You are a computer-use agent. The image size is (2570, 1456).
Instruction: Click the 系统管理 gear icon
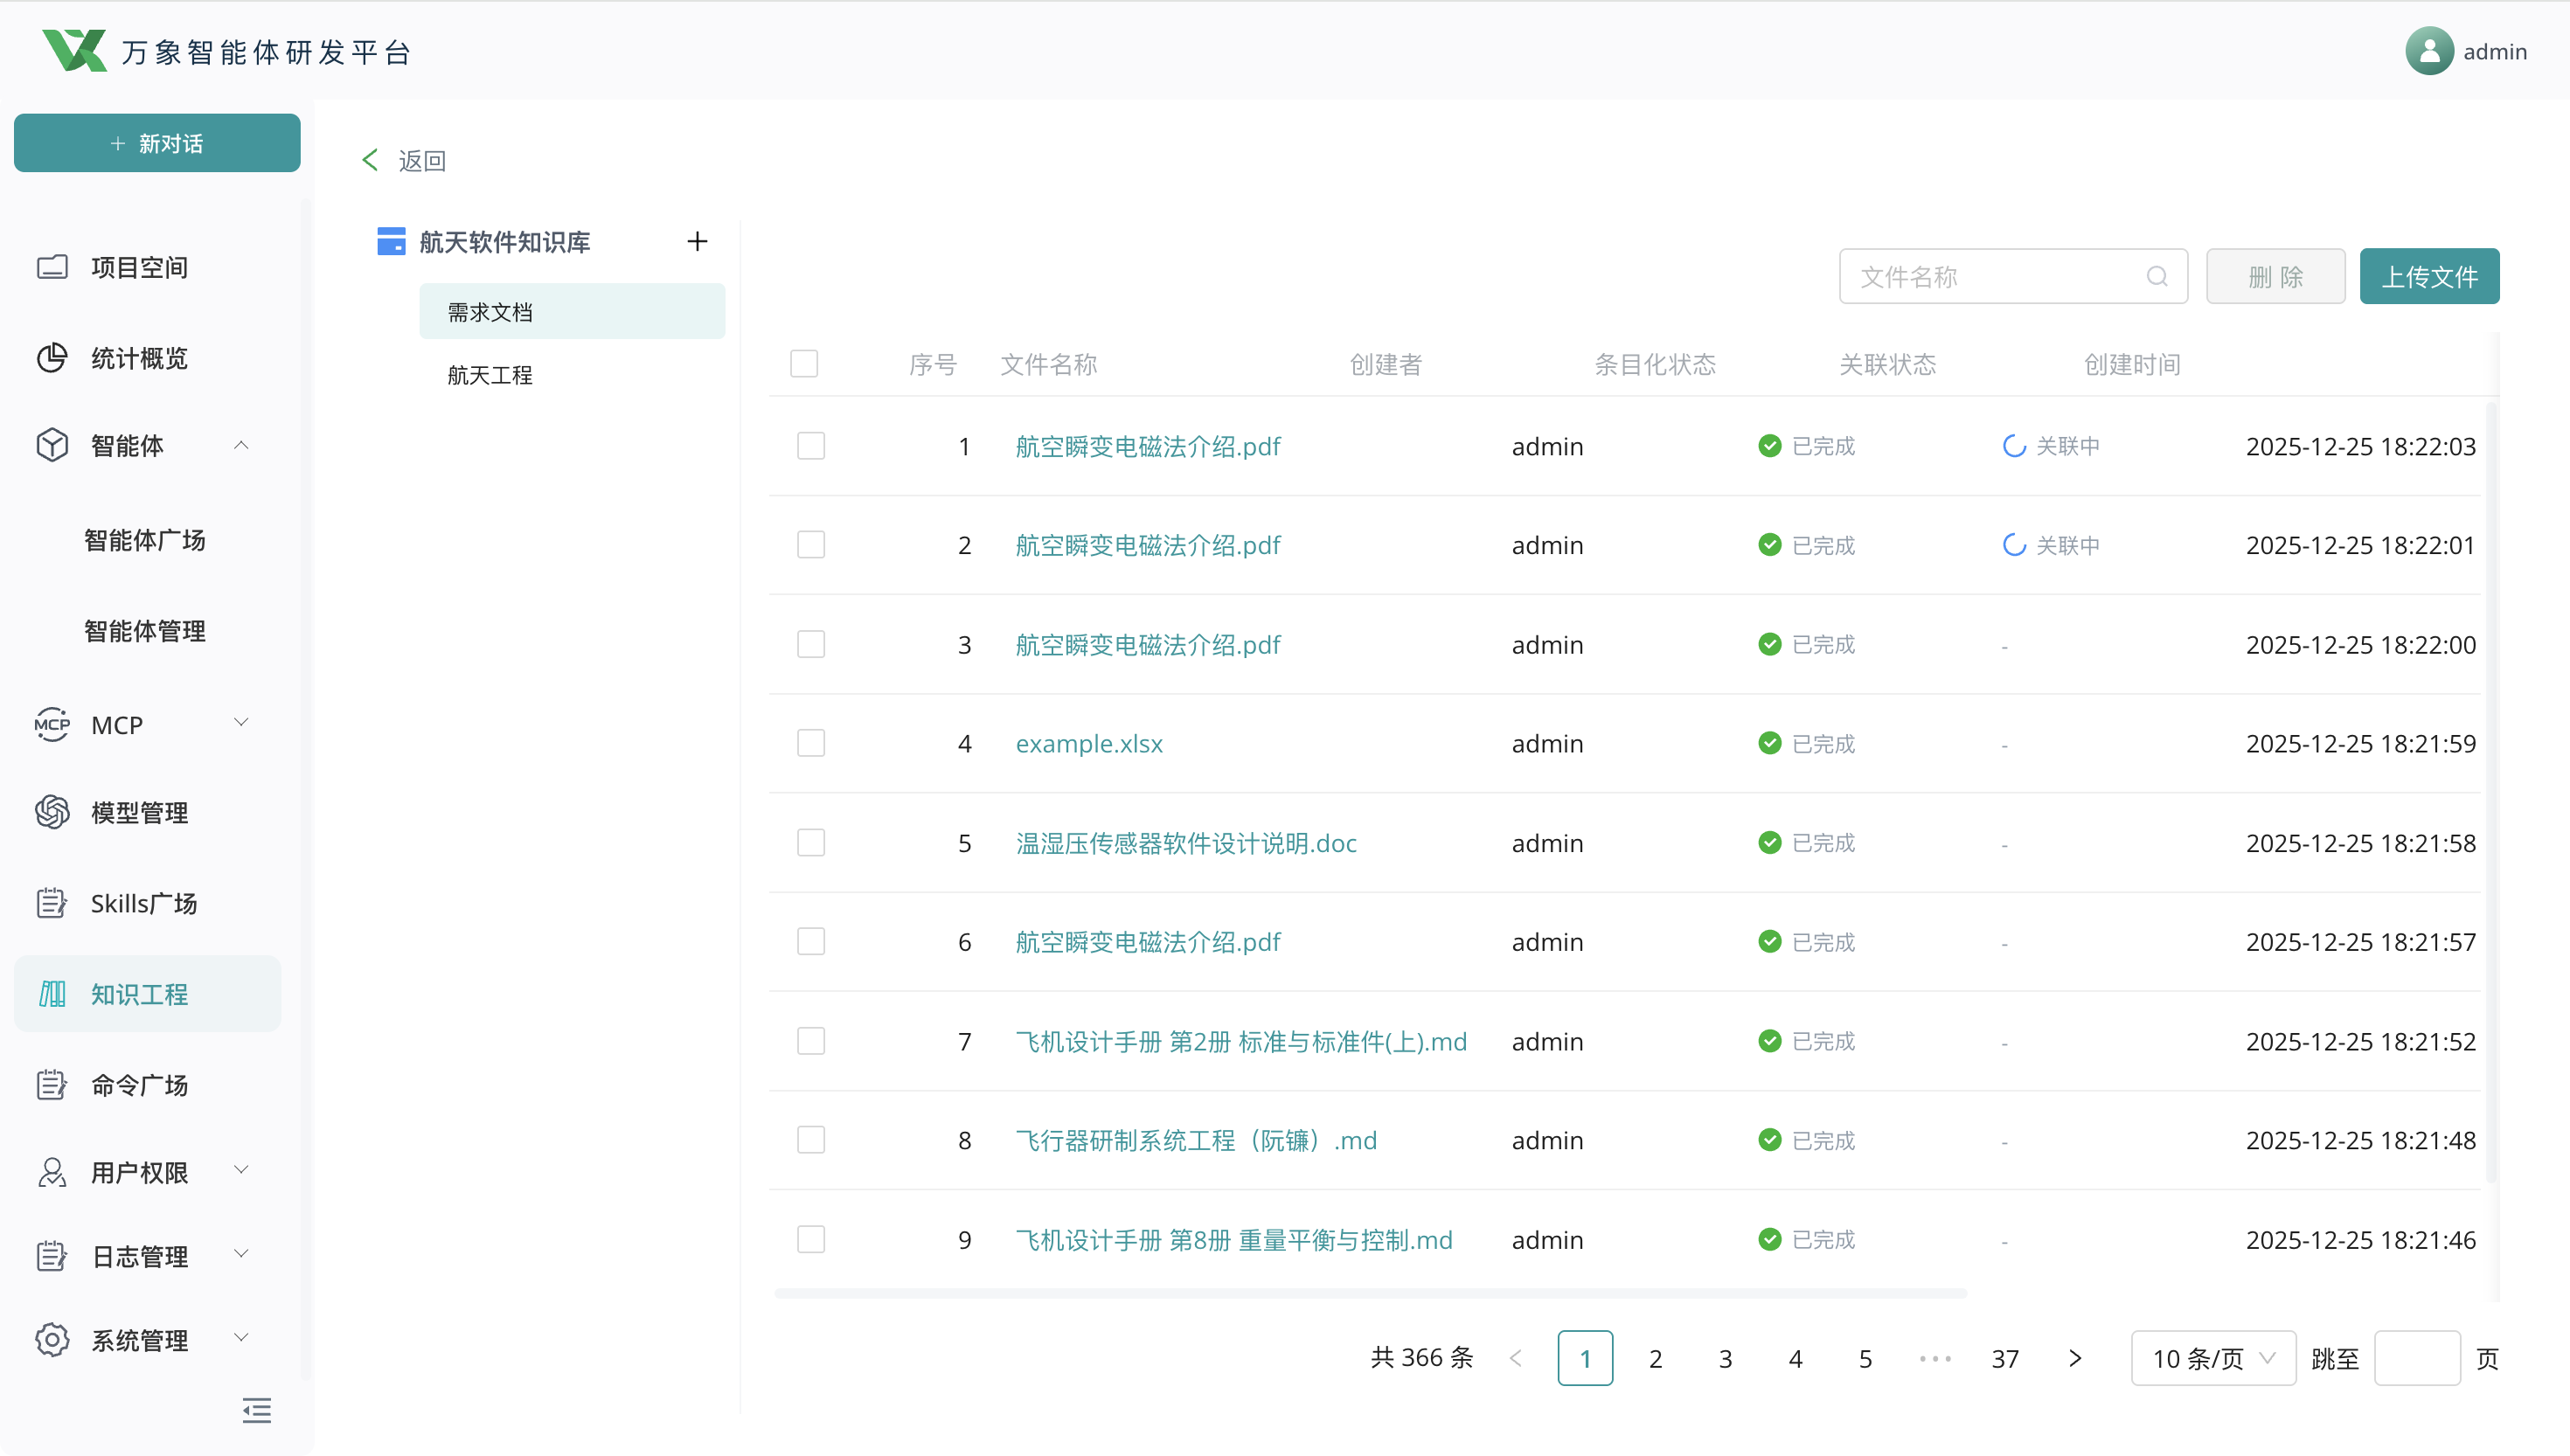pos(52,1340)
